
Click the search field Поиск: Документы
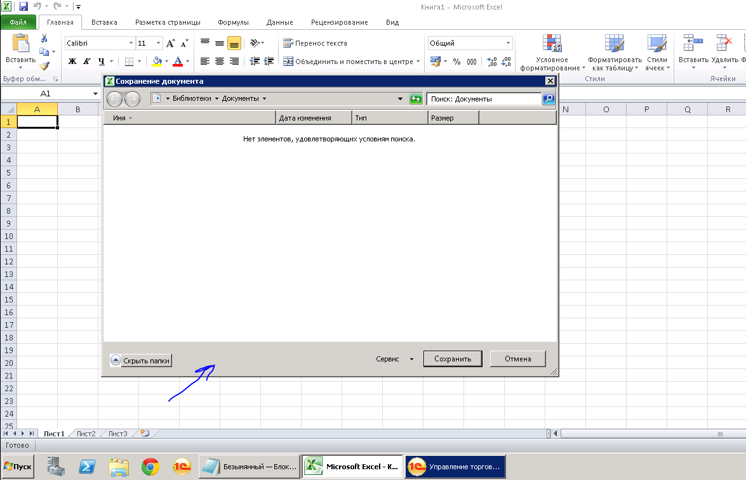(x=484, y=99)
